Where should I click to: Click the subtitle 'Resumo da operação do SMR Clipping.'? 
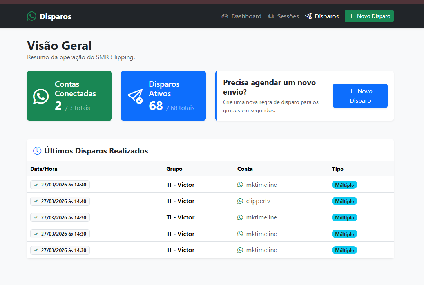tap(81, 57)
